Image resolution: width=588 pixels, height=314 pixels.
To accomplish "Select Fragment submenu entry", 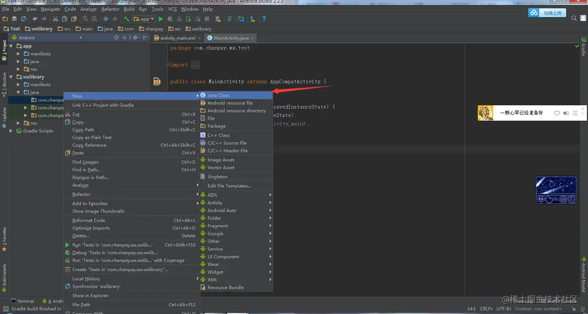I will tap(236, 226).
